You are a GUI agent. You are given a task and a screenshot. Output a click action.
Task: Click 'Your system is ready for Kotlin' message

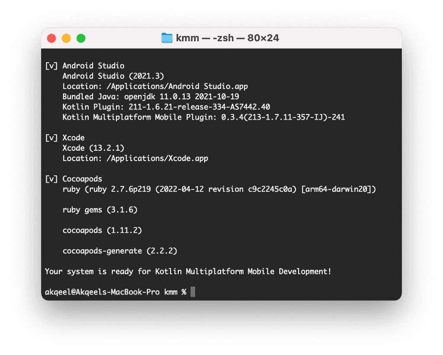coord(188,272)
